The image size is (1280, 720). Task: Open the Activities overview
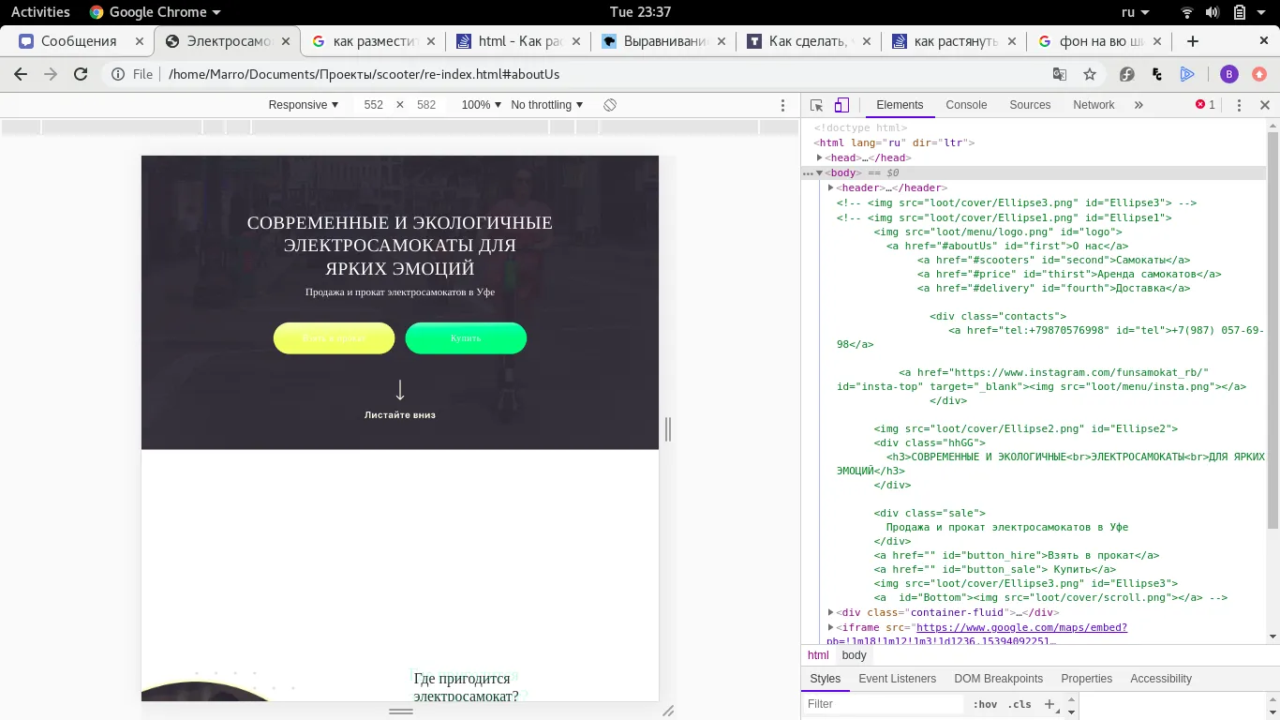[x=40, y=12]
